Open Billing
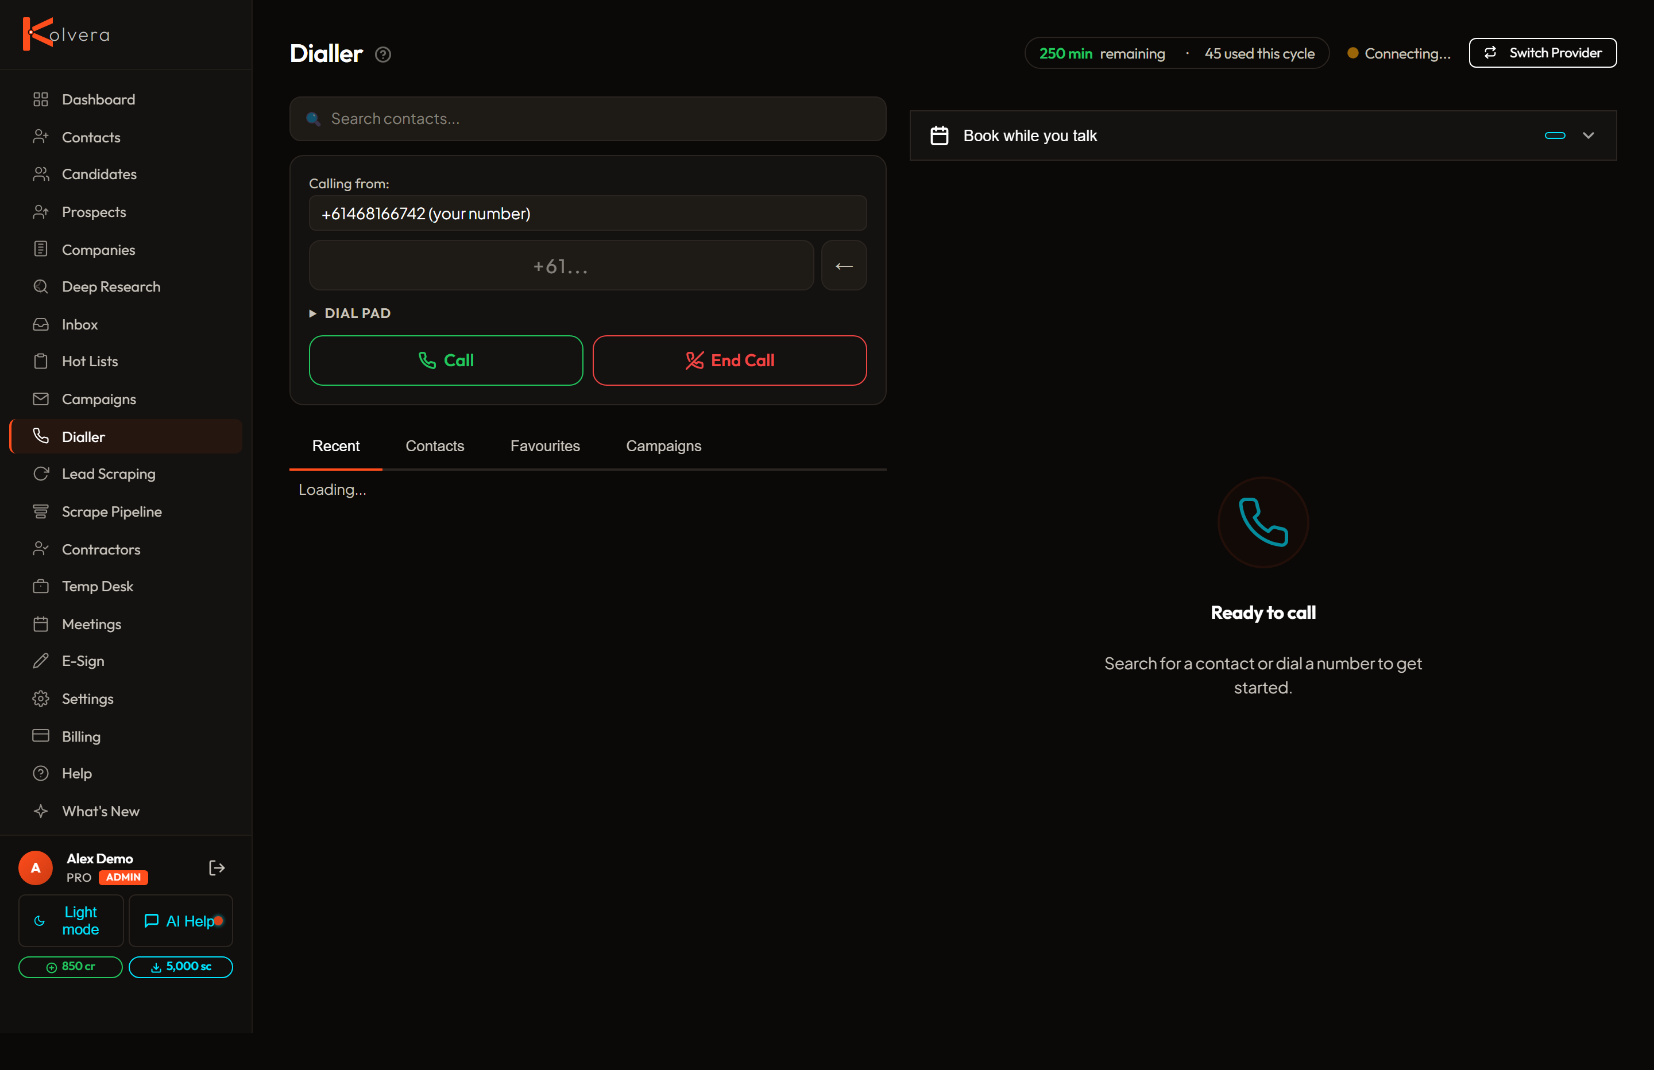The height and width of the screenshot is (1070, 1654). [x=126, y=736]
